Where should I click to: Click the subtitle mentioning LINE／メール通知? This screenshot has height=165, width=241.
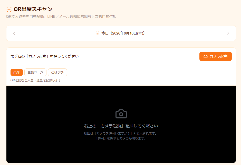pyautogui.click(x=61, y=16)
